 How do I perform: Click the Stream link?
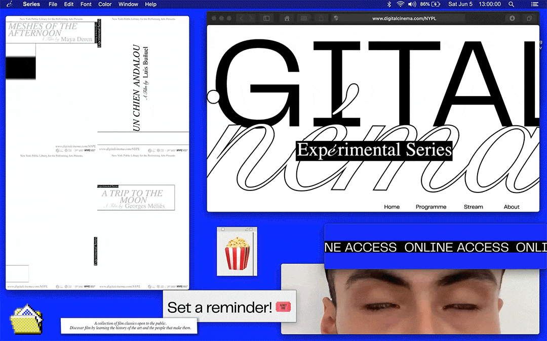click(474, 207)
